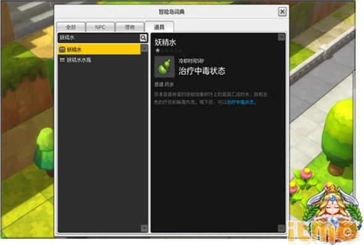Screen dimensions: 364x245
Task: Click the list scroll-up arrow
Action: click(144, 48)
